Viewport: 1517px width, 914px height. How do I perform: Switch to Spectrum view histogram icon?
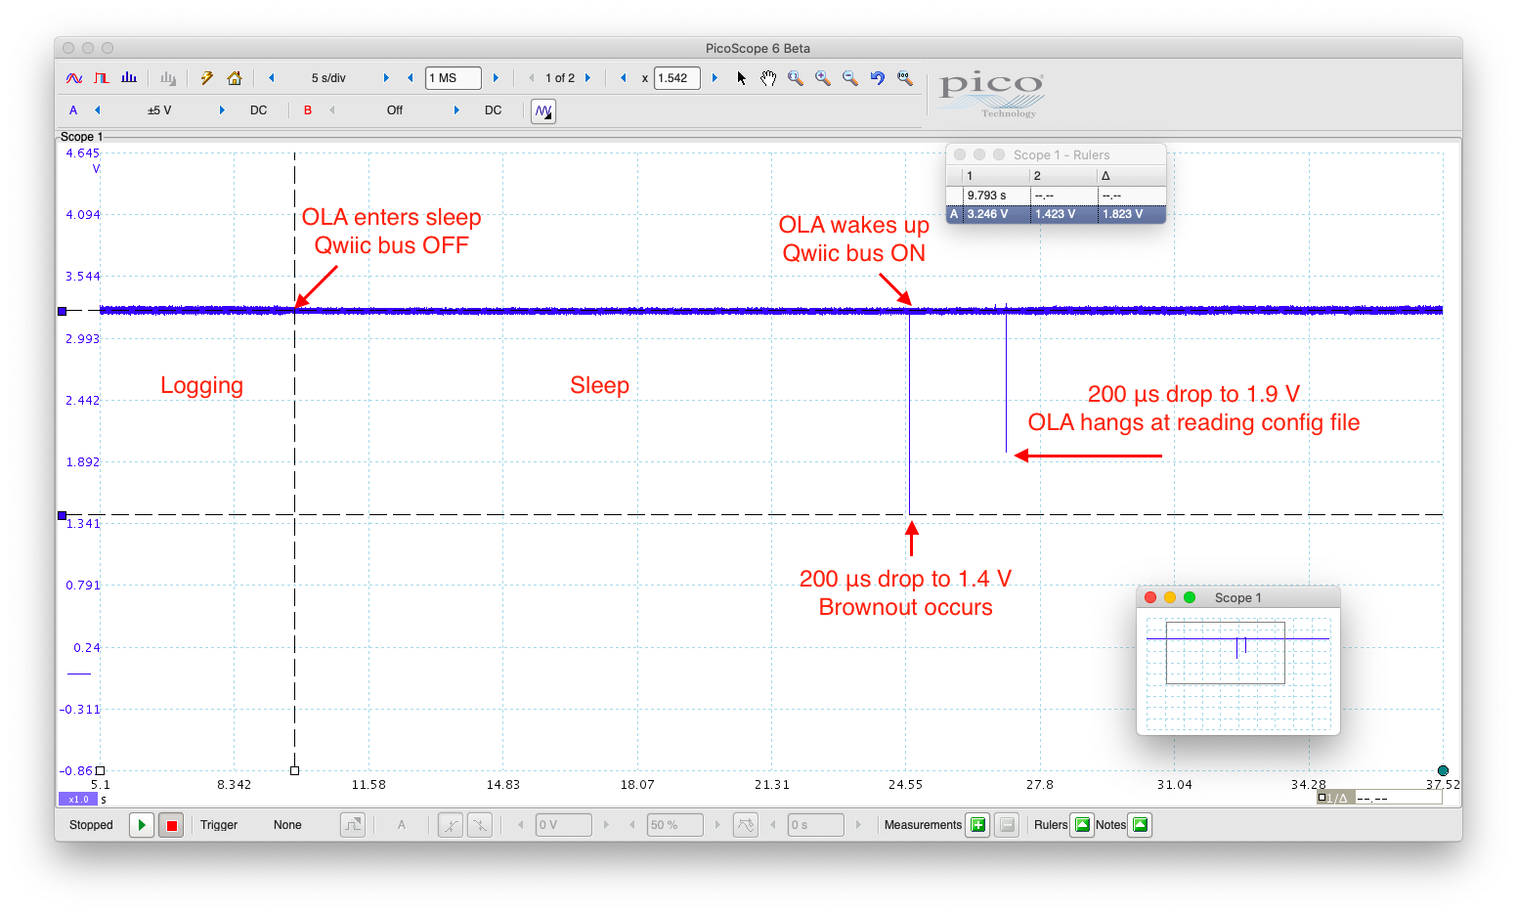(x=128, y=77)
